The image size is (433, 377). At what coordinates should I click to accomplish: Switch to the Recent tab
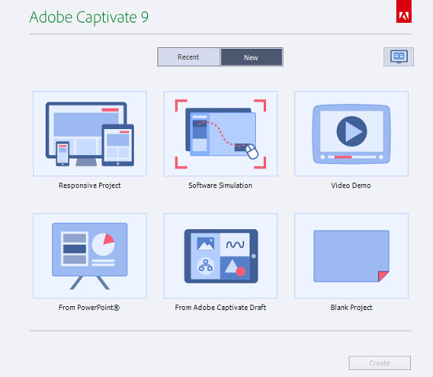pos(189,57)
